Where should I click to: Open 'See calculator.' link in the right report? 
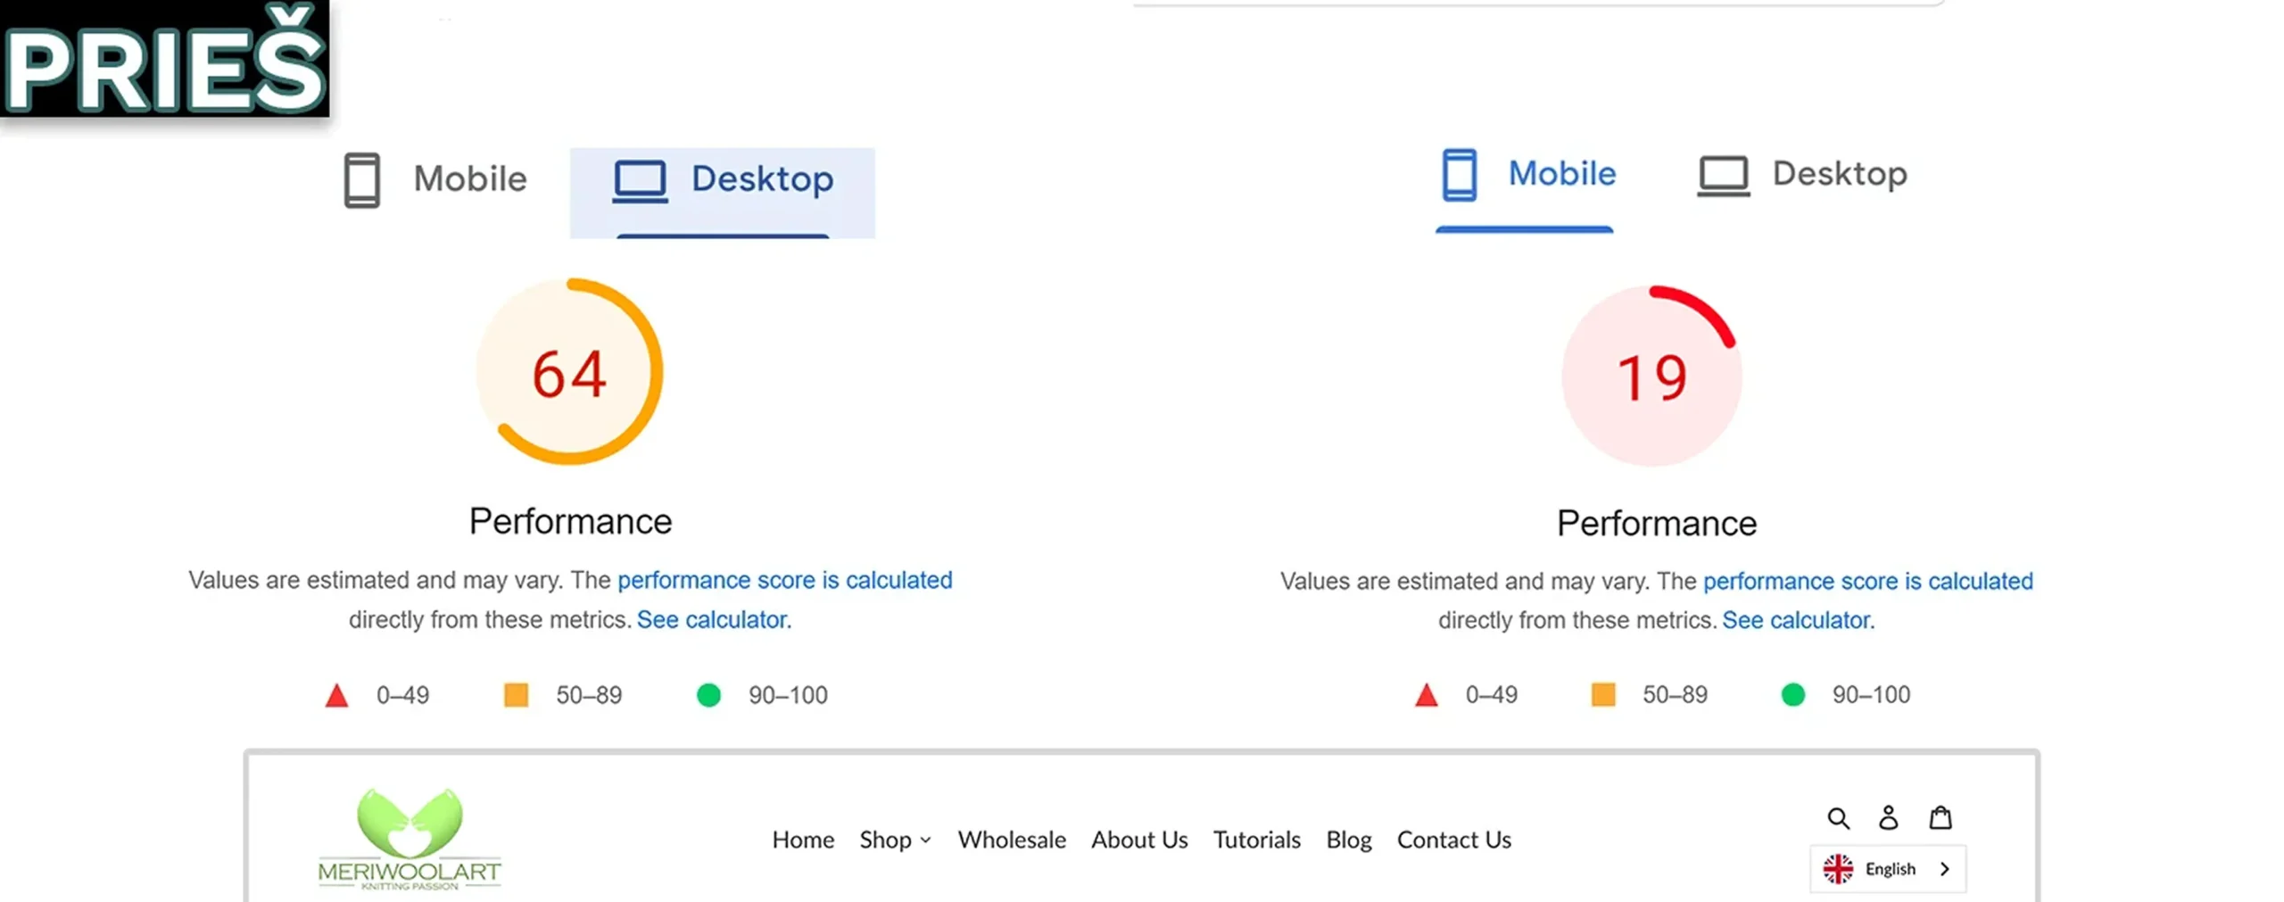1798,620
